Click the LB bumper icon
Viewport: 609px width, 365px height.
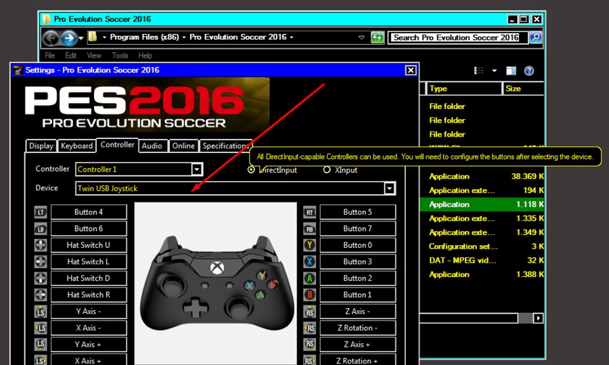[41, 229]
